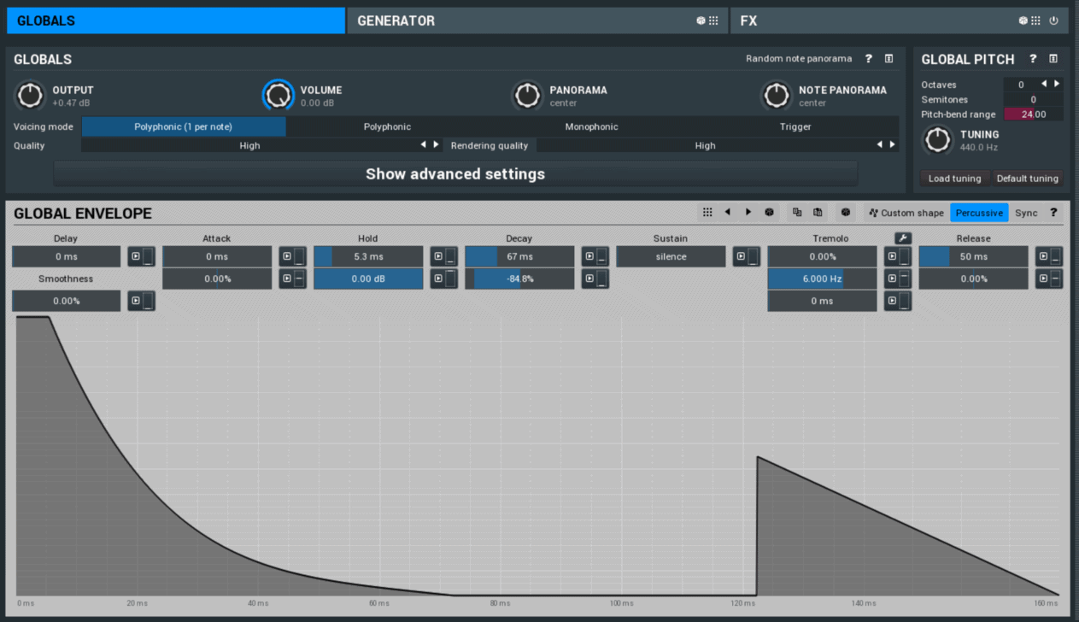Switch to the FX tab
The image size is (1079, 622).
coord(899,21)
